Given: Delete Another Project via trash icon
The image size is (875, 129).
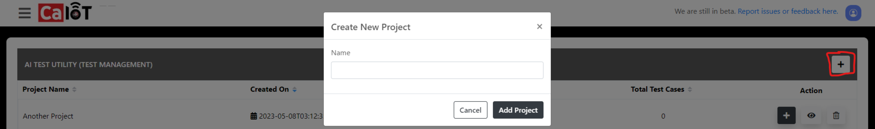Looking at the screenshot, I should point(836,115).
